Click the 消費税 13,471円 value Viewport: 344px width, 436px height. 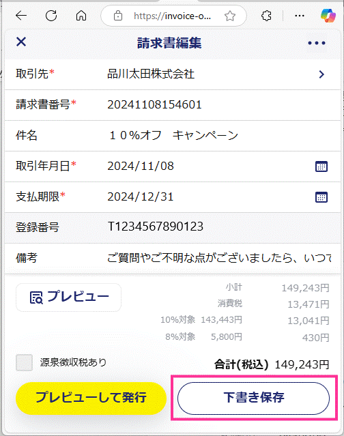click(x=309, y=304)
